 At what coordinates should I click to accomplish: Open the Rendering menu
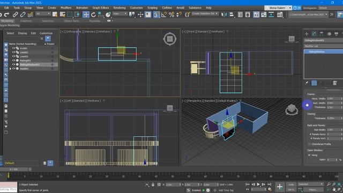pos(120,8)
